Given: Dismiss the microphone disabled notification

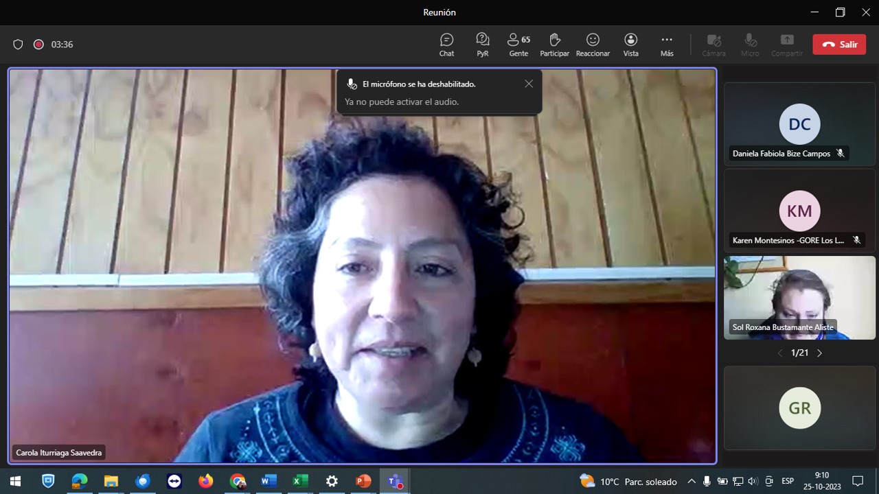Looking at the screenshot, I should click(529, 84).
